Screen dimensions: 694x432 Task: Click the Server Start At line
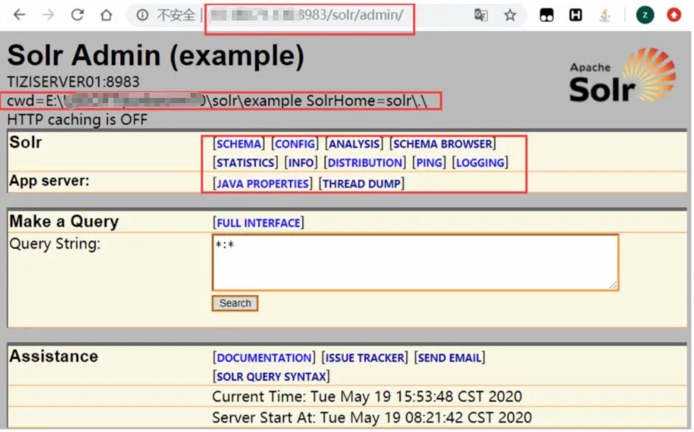[x=372, y=417]
